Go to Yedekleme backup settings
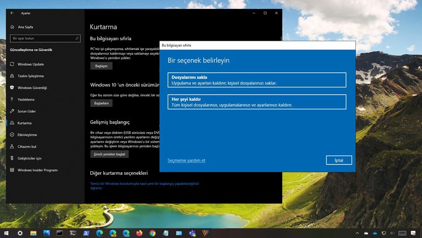Screen dimensions: 422x238 25,100
